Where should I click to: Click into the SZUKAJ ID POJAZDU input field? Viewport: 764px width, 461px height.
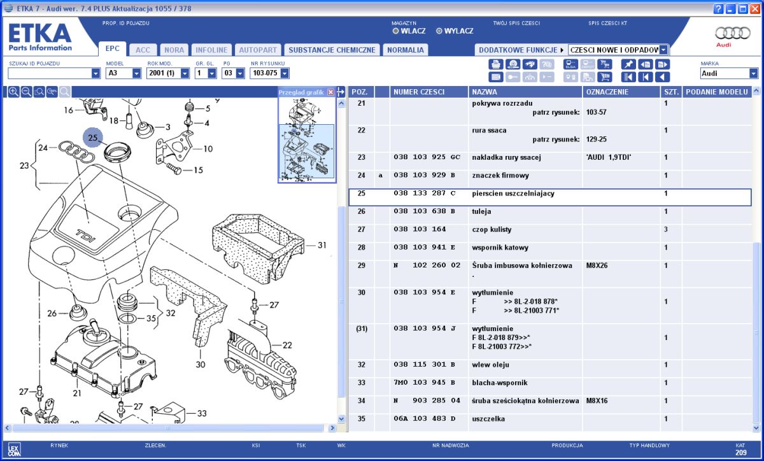(x=50, y=73)
